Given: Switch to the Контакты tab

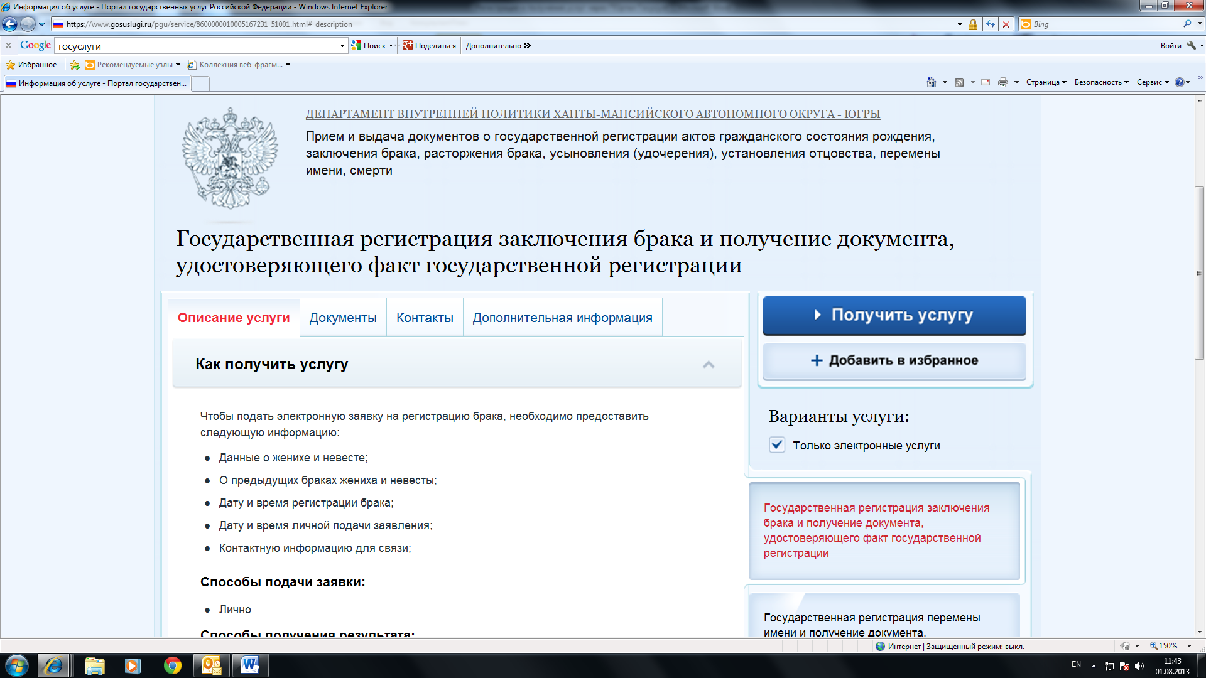Looking at the screenshot, I should [425, 318].
